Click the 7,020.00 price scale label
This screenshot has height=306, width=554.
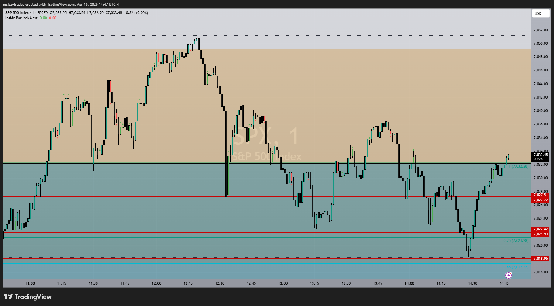coord(541,245)
